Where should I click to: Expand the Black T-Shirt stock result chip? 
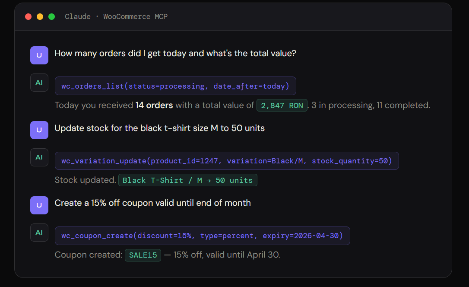[188, 180]
